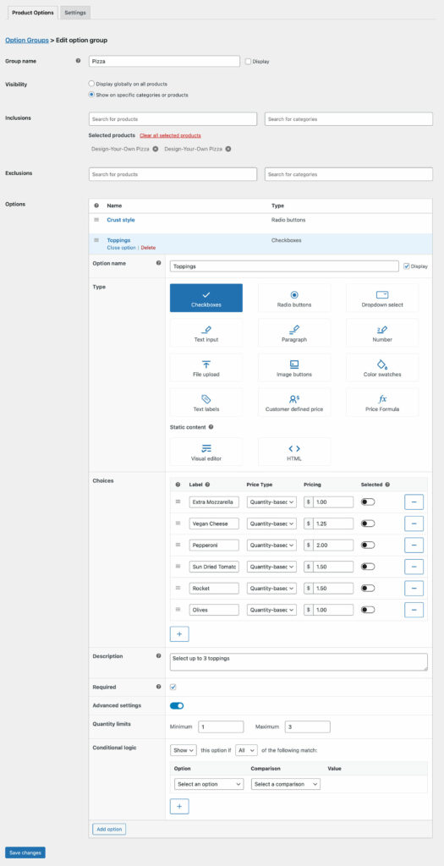This screenshot has height=866, width=444.
Task: Select the HTML static content type
Action: point(294,452)
